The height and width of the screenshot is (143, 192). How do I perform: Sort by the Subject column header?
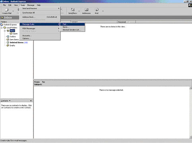click(x=94, y=22)
